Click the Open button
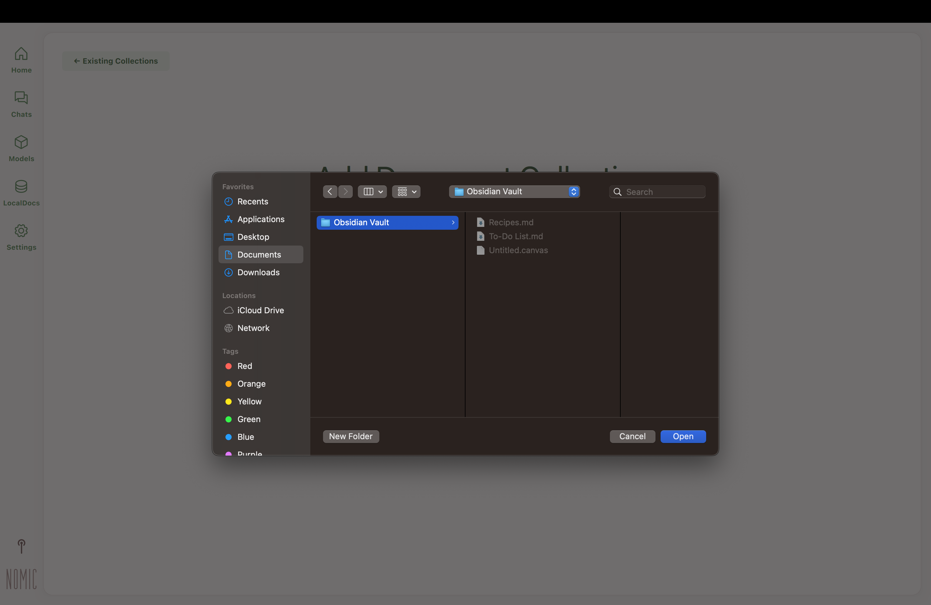This screenshot has height=605, width=931. 683,437
